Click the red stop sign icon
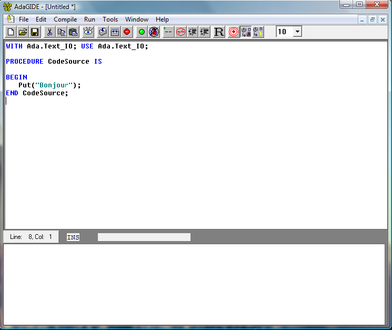 [x=127, y=32]
